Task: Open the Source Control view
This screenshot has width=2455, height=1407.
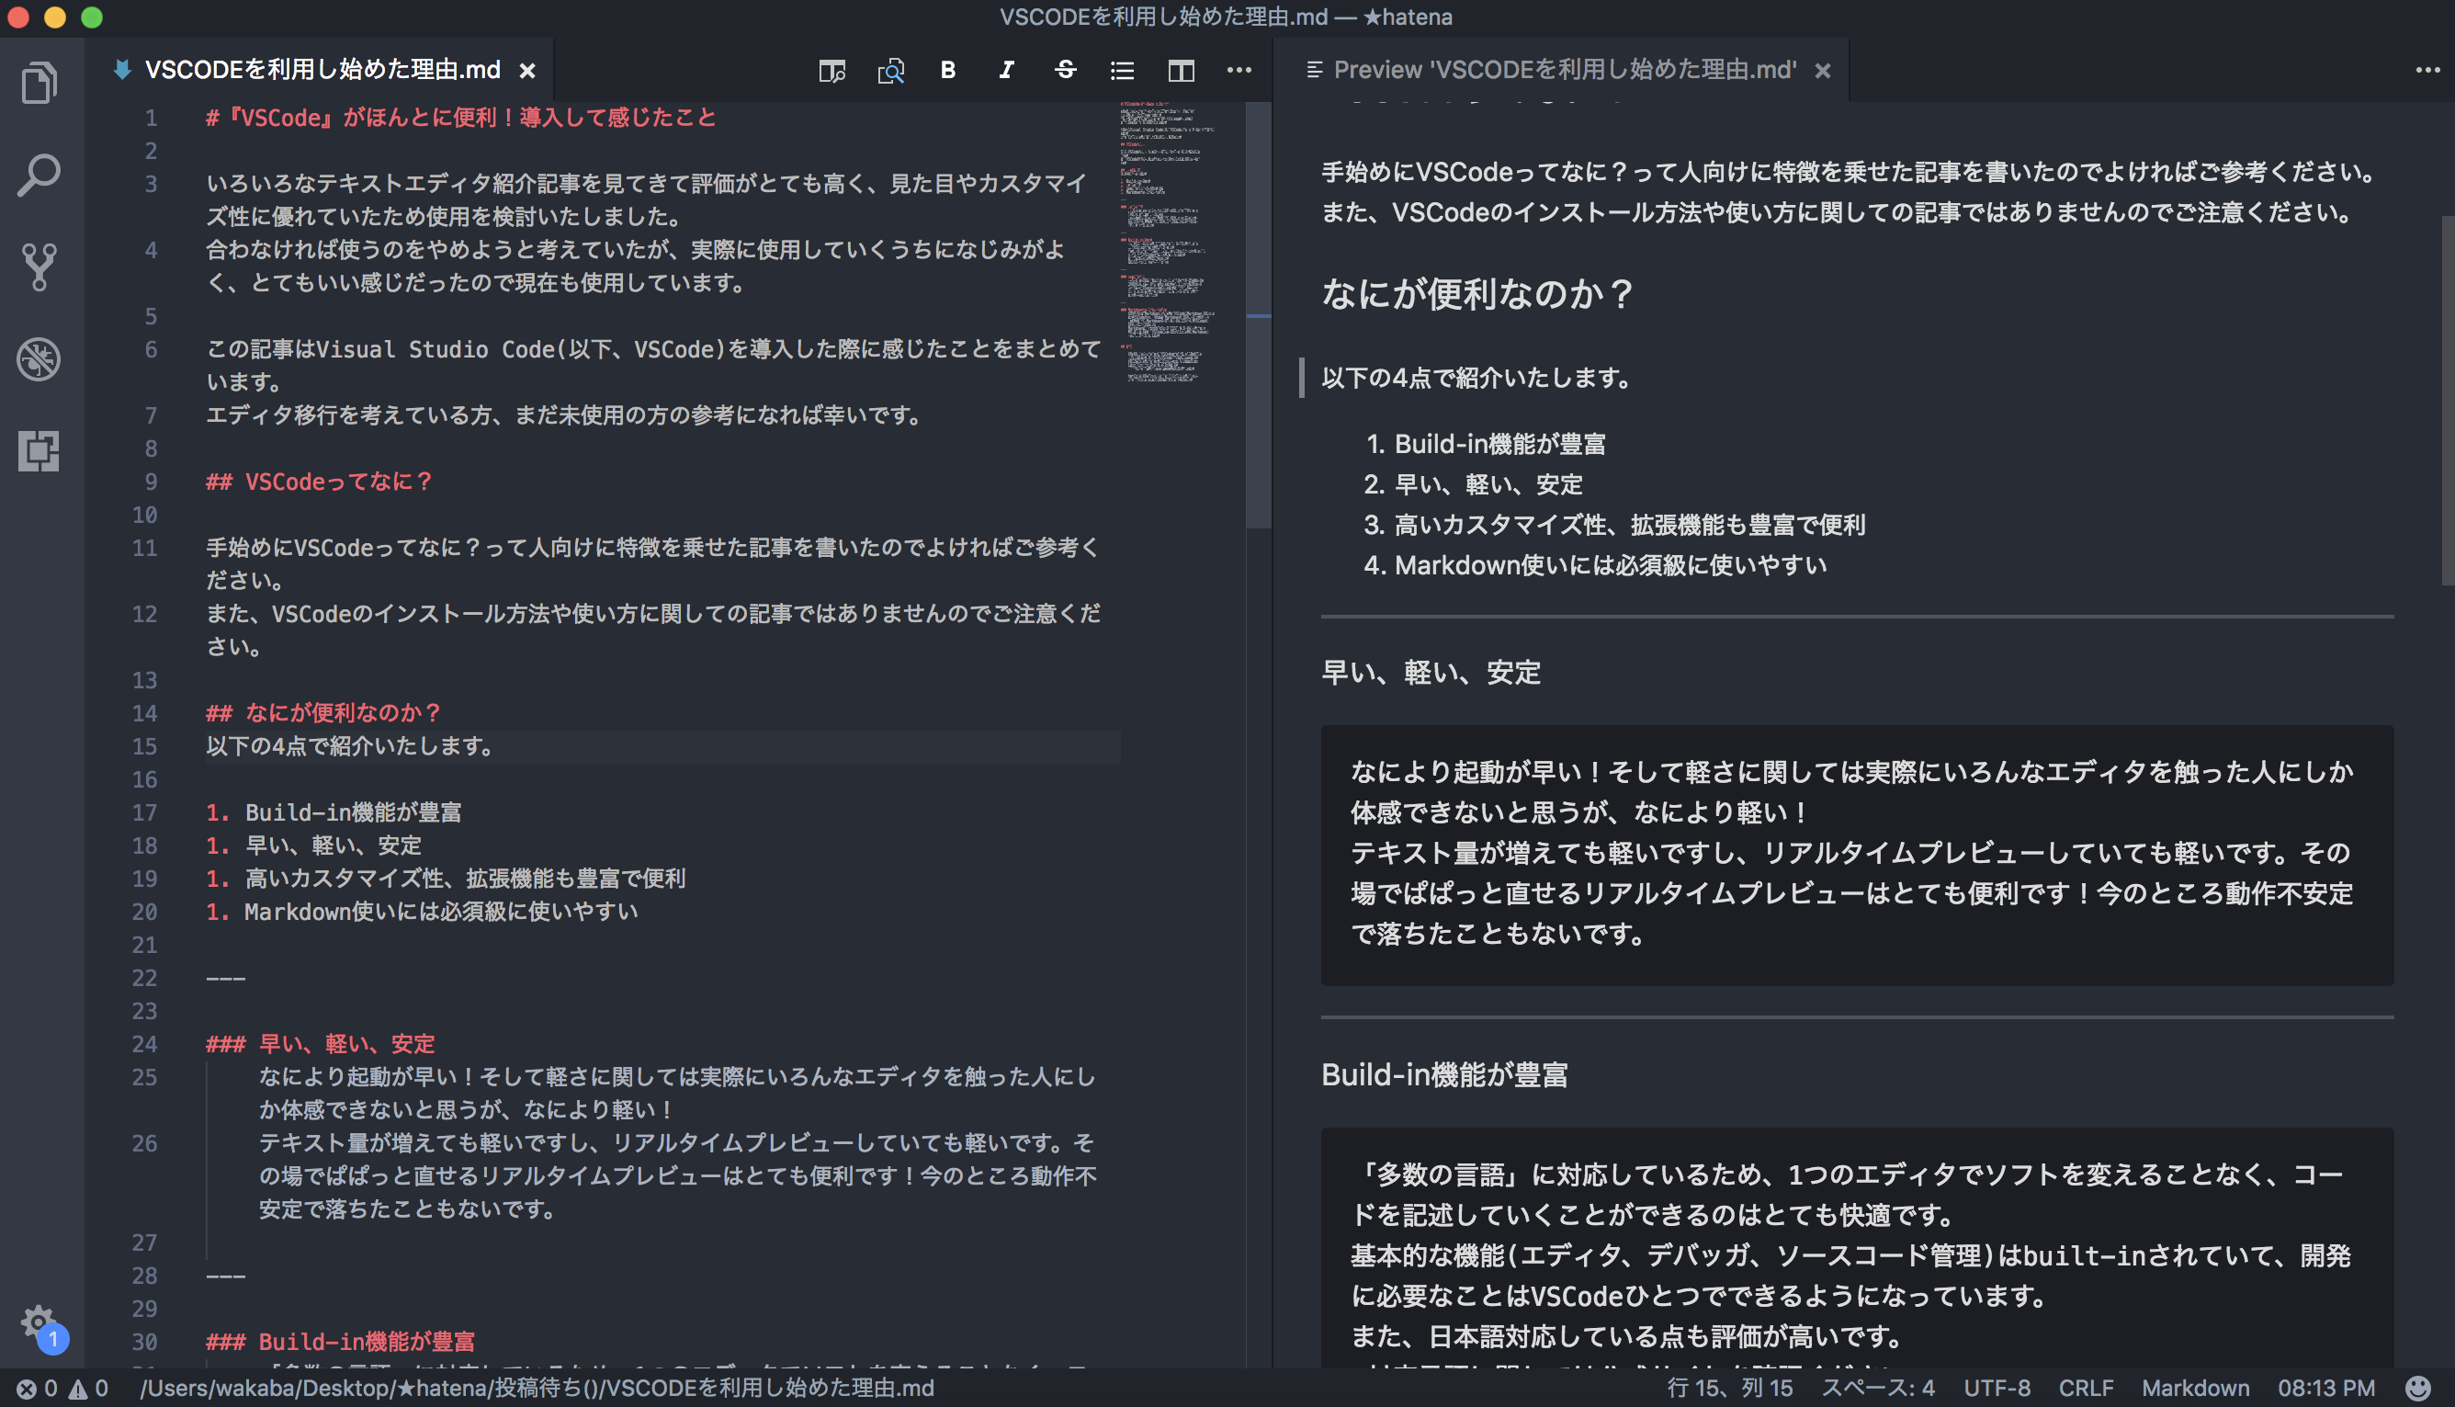Action: 39,267
